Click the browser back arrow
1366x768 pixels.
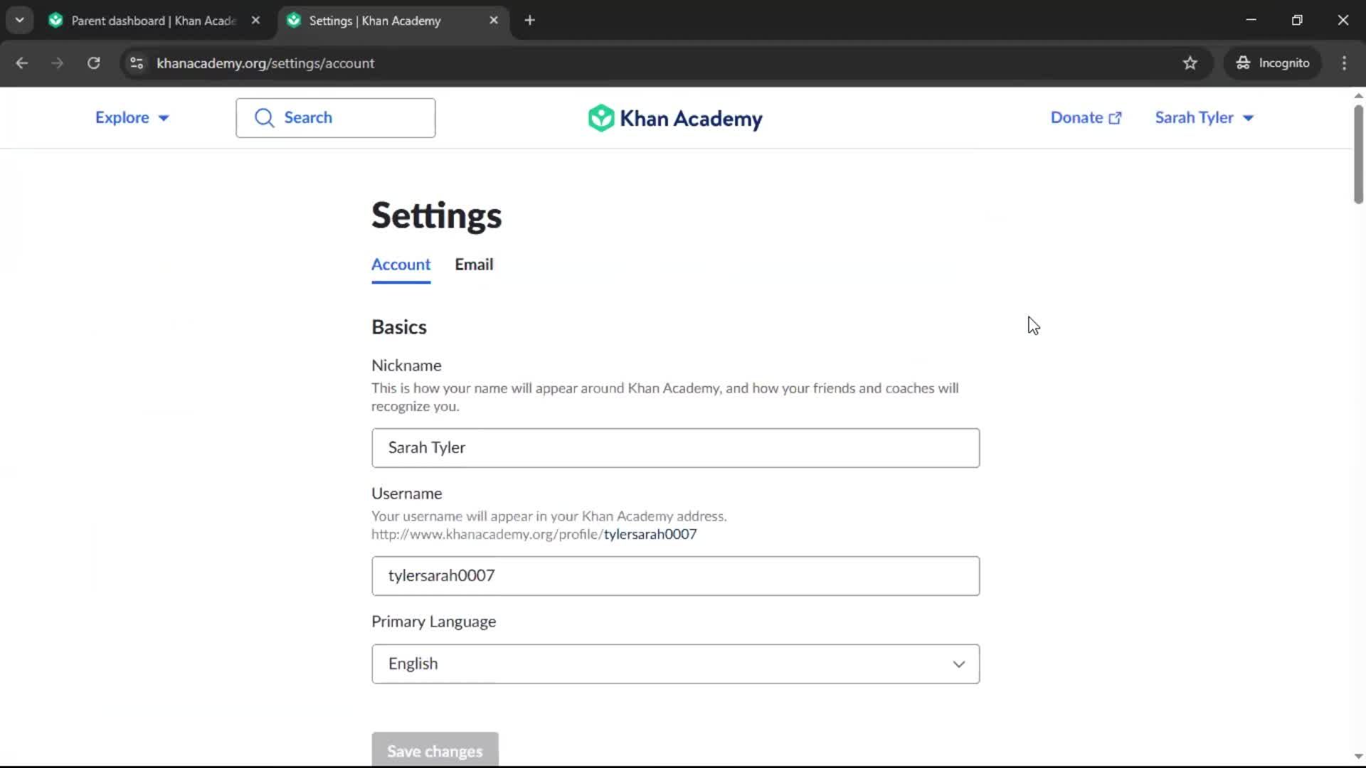coord(21,63)
